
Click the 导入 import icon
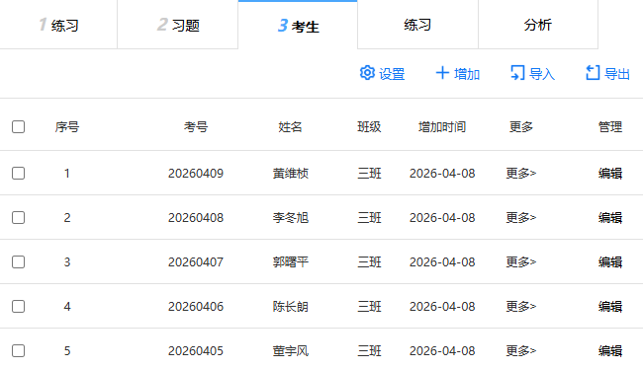click(x=517, y=73)
